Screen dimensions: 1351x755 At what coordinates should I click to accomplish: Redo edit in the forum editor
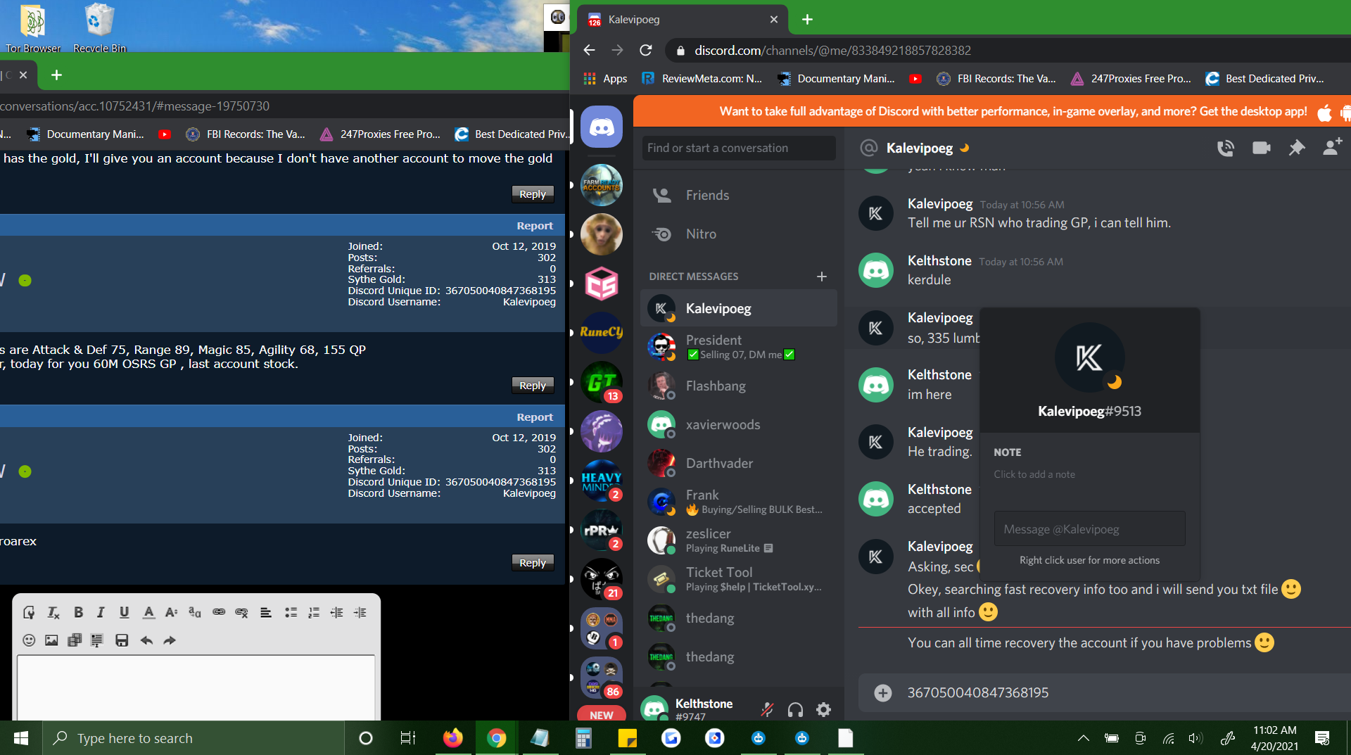[x=170, y=640]
